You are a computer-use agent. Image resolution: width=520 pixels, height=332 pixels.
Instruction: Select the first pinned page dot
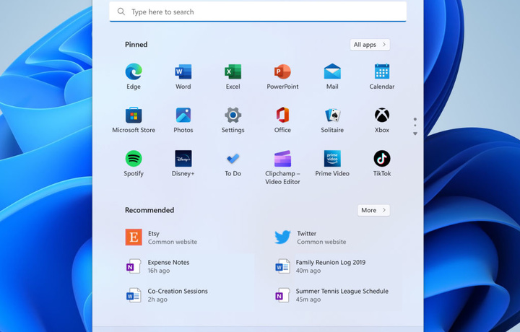[415, 119]
